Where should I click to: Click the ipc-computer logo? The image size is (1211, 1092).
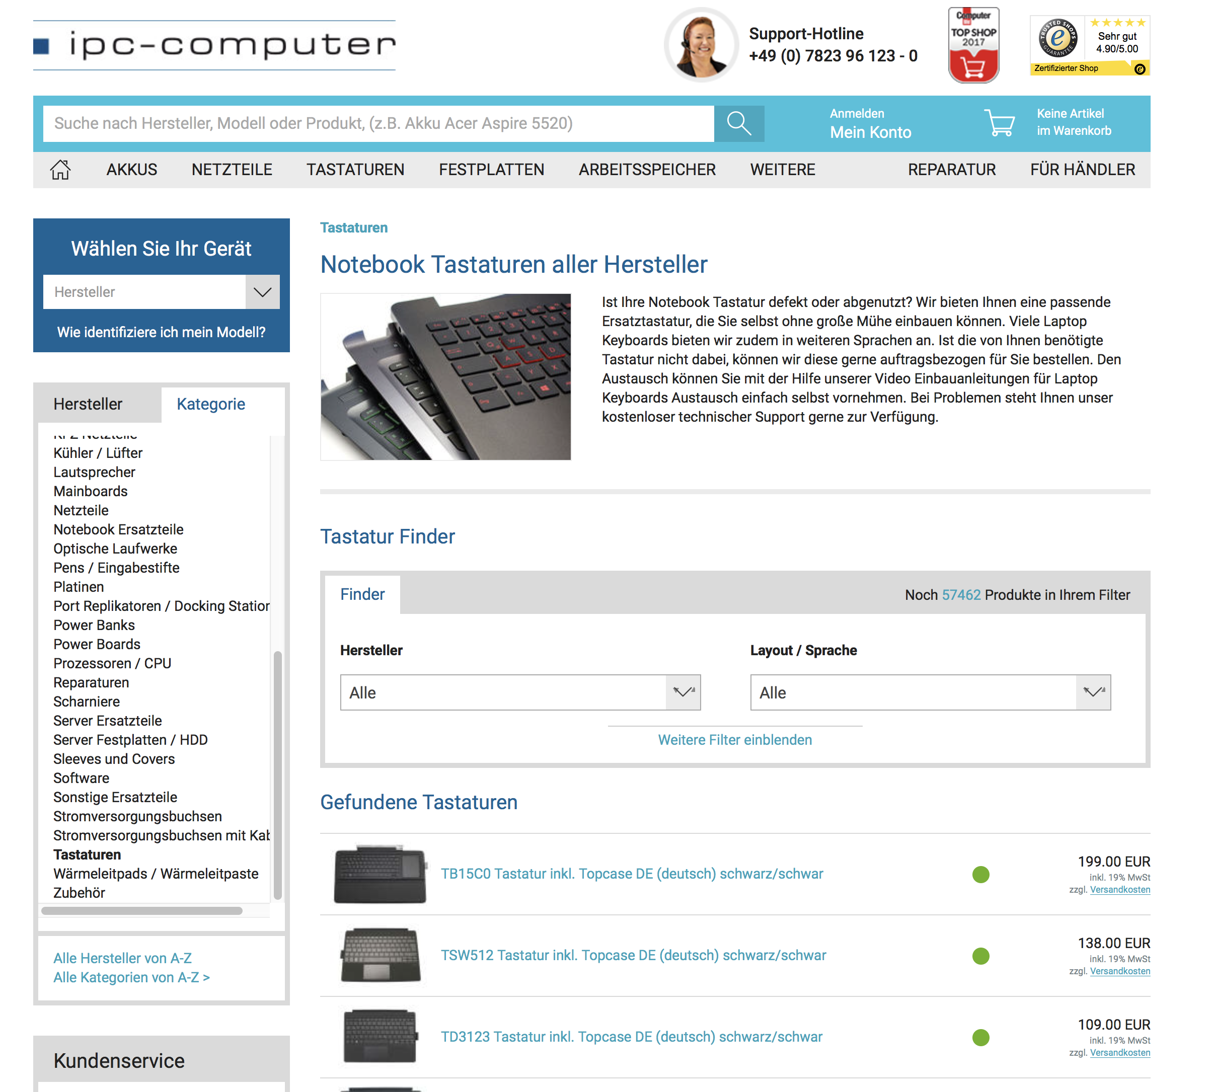point(214,45)
